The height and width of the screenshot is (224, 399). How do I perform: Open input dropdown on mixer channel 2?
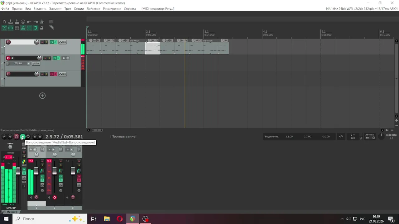(x=51, y=150)
